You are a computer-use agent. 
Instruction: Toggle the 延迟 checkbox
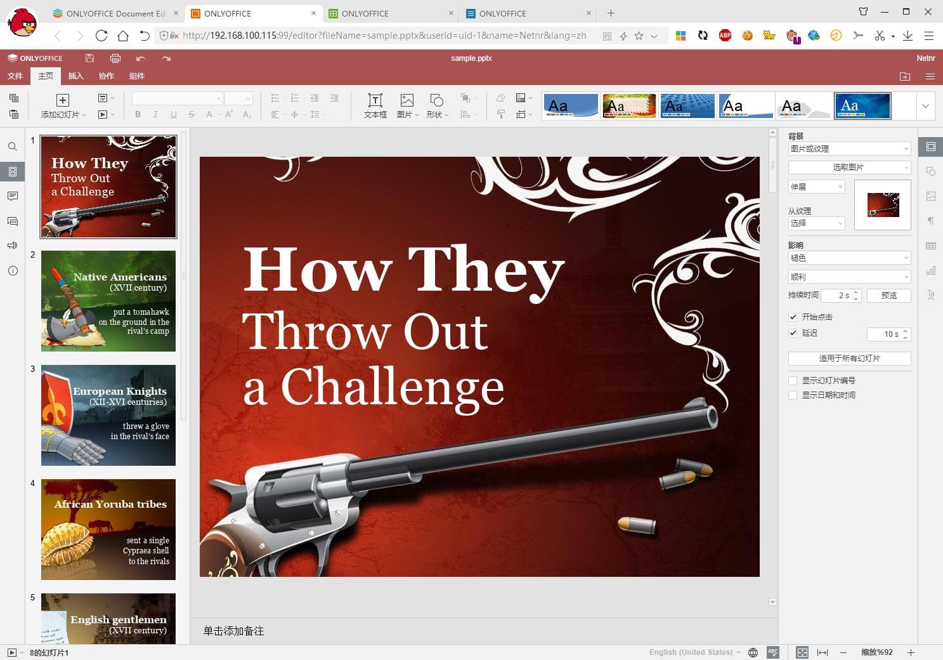coord(793,333)
